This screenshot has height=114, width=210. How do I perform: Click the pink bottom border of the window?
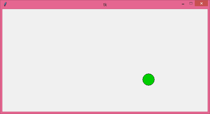coord(105,113)
